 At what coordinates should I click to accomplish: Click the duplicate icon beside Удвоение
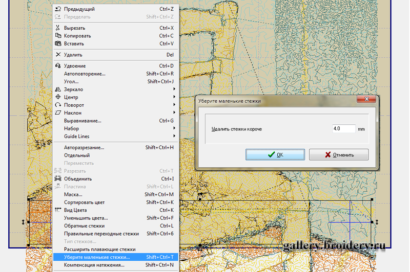point(58,66)
